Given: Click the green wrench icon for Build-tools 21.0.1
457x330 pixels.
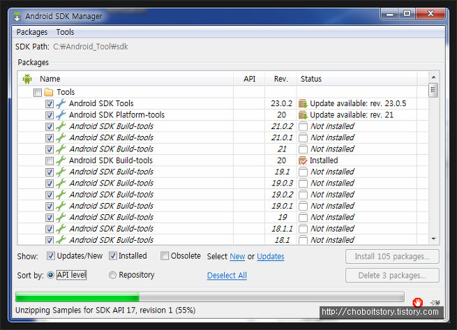Looking at the screenshot, I should (61, 137).
